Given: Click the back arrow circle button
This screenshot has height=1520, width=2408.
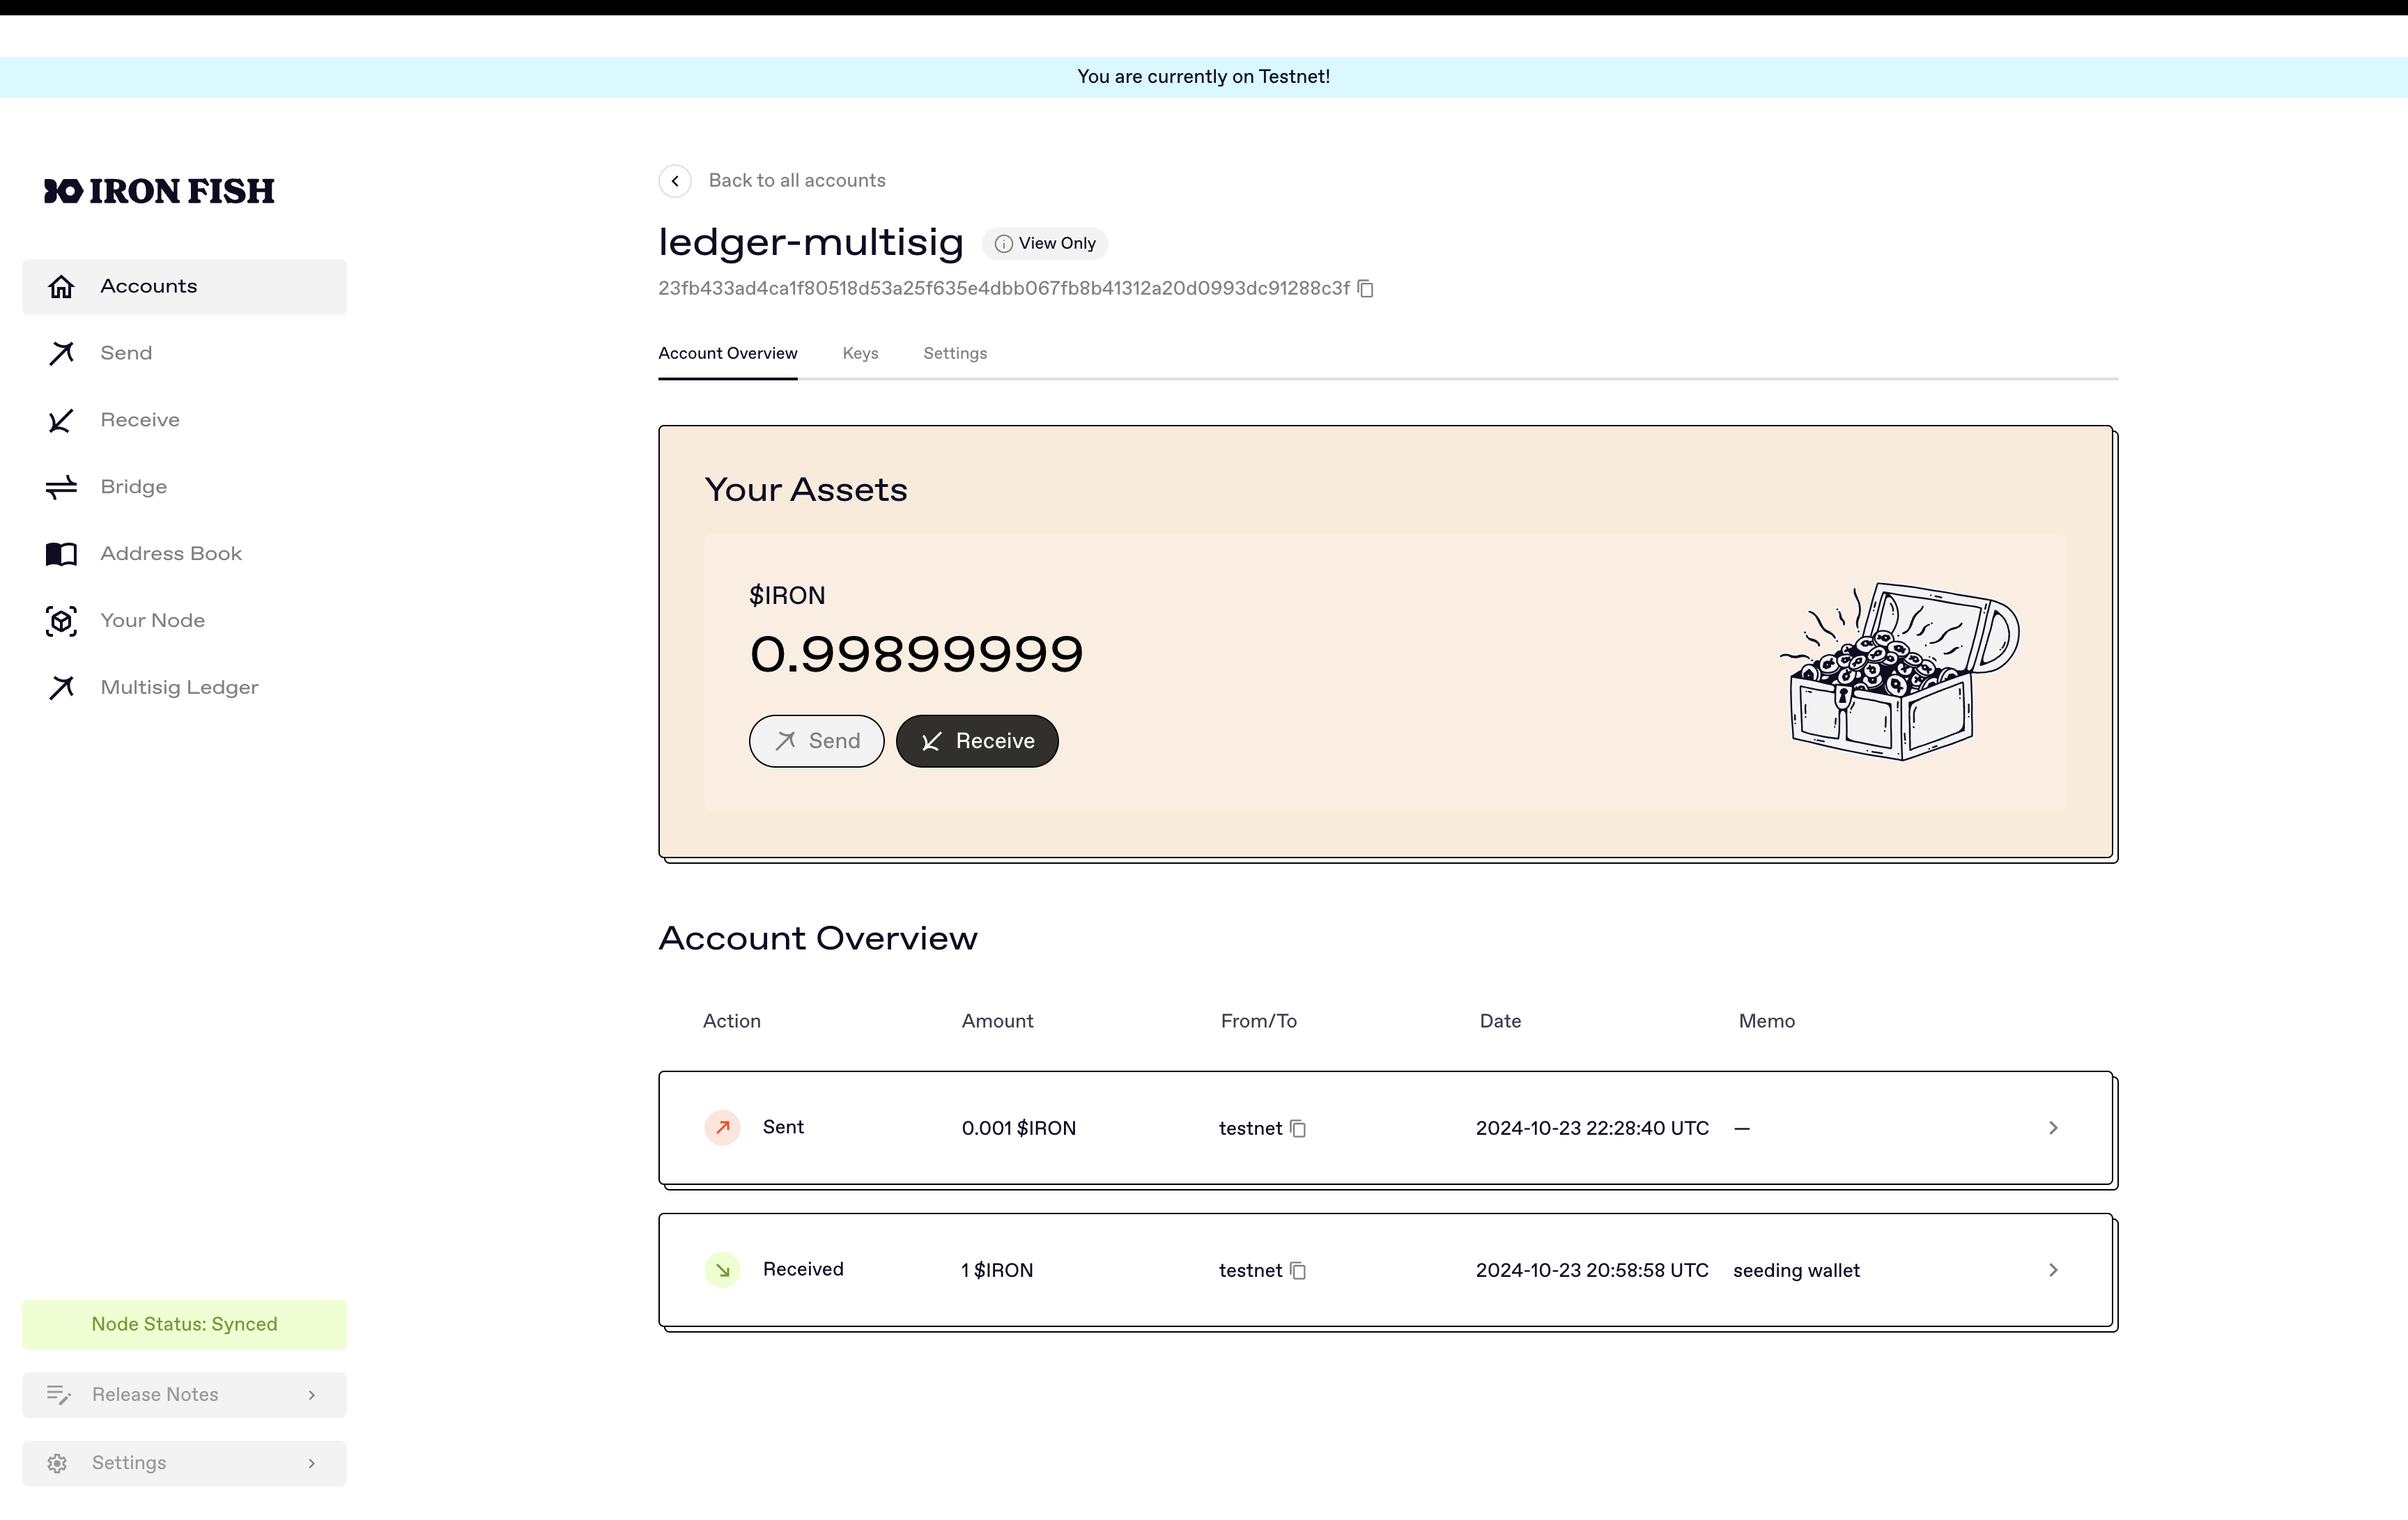Looking at the screenshot, I should [675, 181].
